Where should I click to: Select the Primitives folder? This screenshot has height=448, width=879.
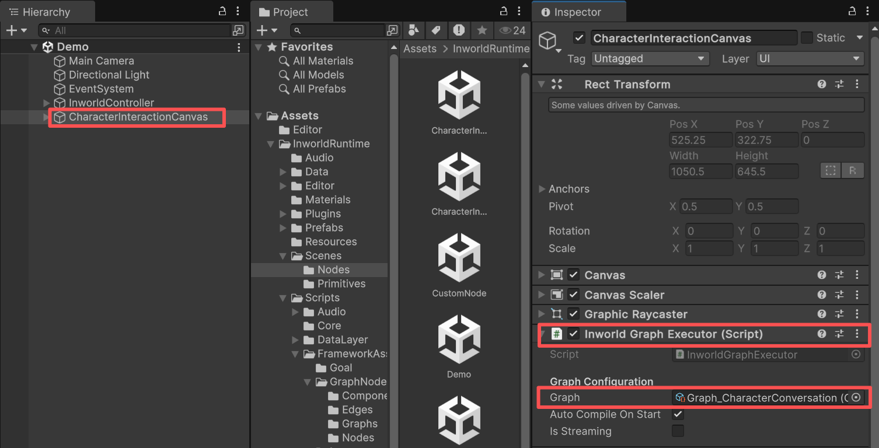click(341, 284)
